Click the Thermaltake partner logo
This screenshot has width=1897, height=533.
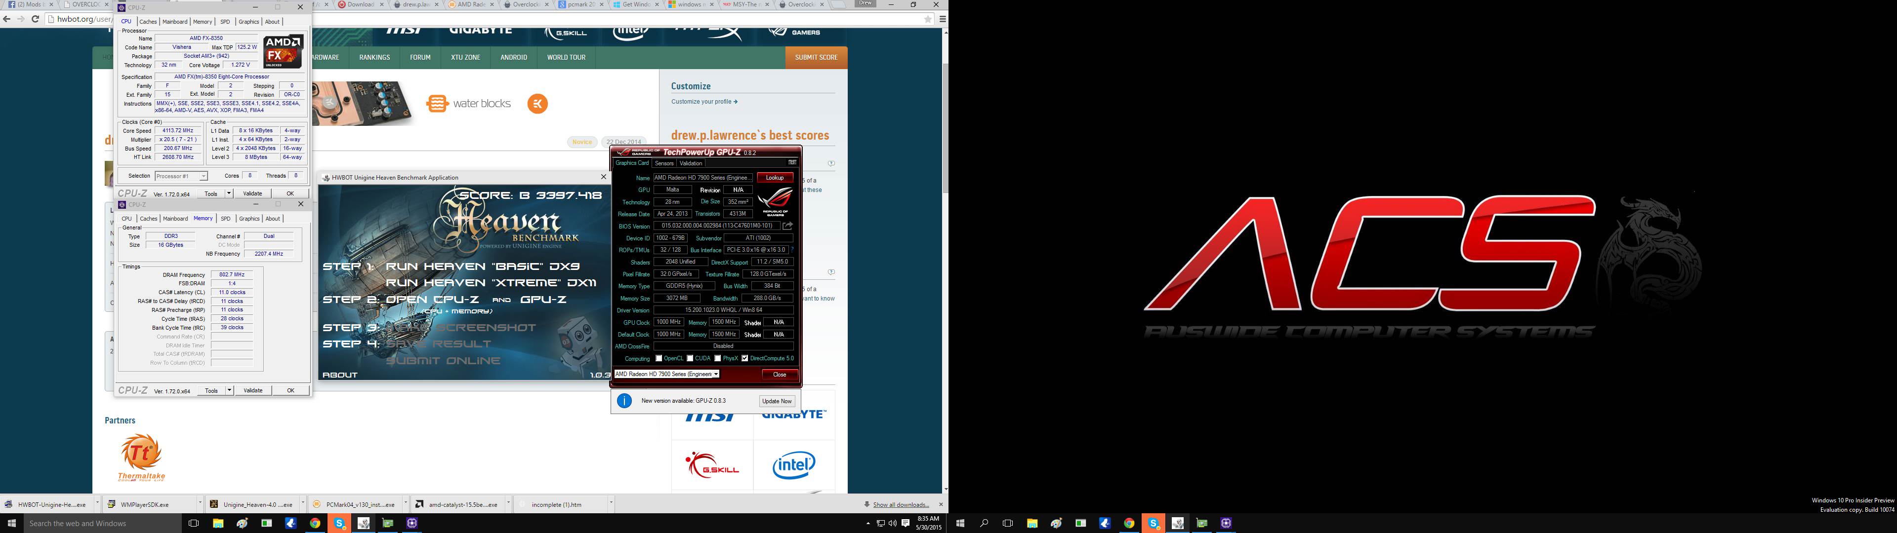[141, 457]
